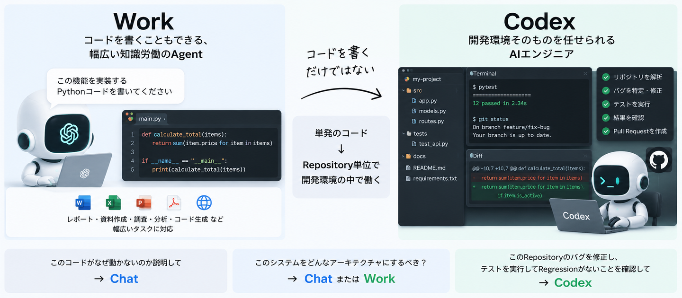The width and height of the screenshot is (682, 298).
Task: Select the Terminal panel tab
Action: [x=483, y=73]
